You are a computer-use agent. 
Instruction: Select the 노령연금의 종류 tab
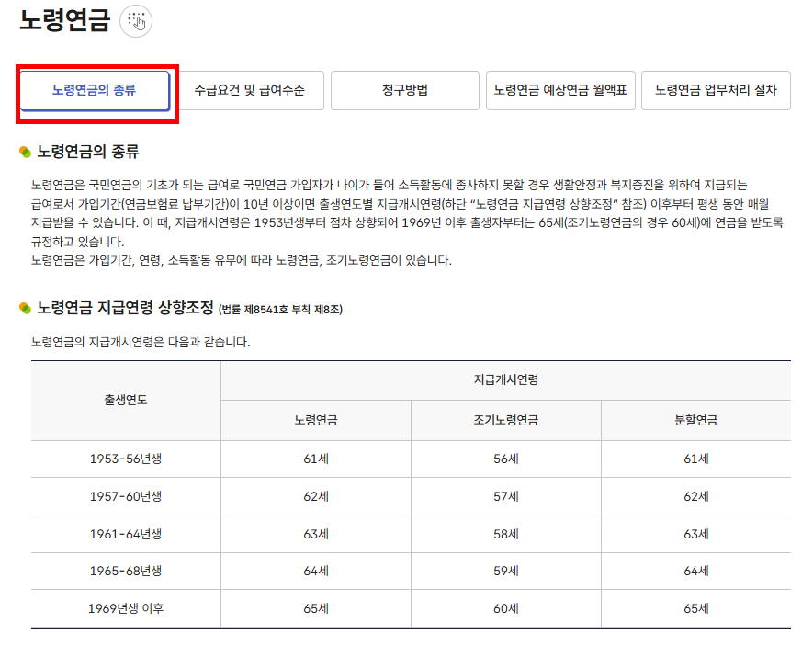coord(95,90)
